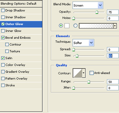Enable the Stroke checkbox

click(x=3, y=85)
